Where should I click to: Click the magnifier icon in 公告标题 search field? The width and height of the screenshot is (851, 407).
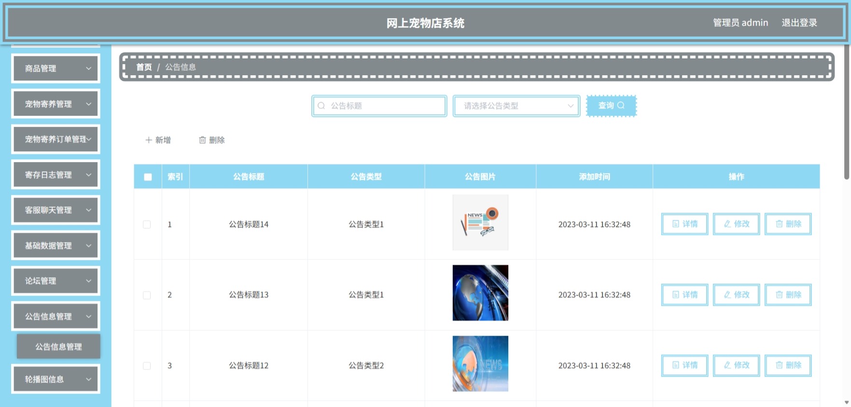click(321, 106)
